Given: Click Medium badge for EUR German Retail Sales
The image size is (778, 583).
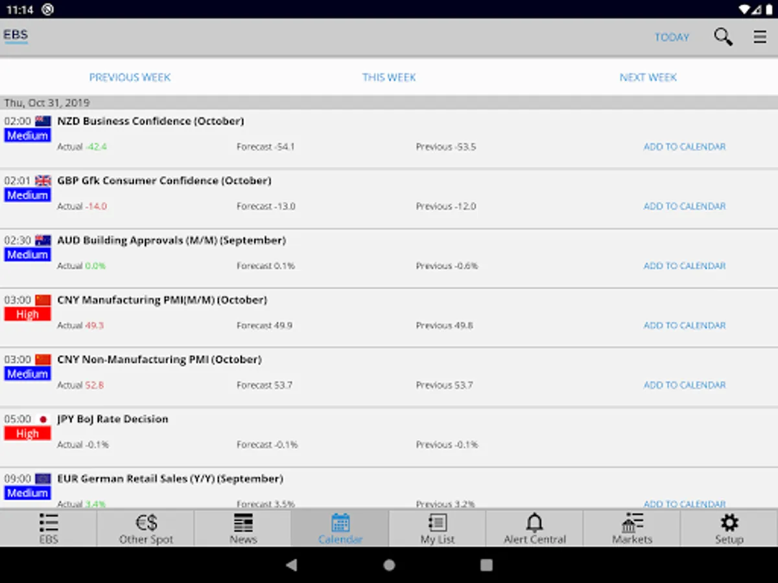Looking at the screenshot, I should [x=27, y=493].
